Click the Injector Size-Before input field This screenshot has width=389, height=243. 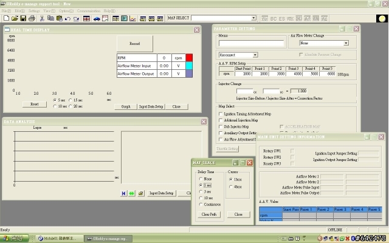244,91
